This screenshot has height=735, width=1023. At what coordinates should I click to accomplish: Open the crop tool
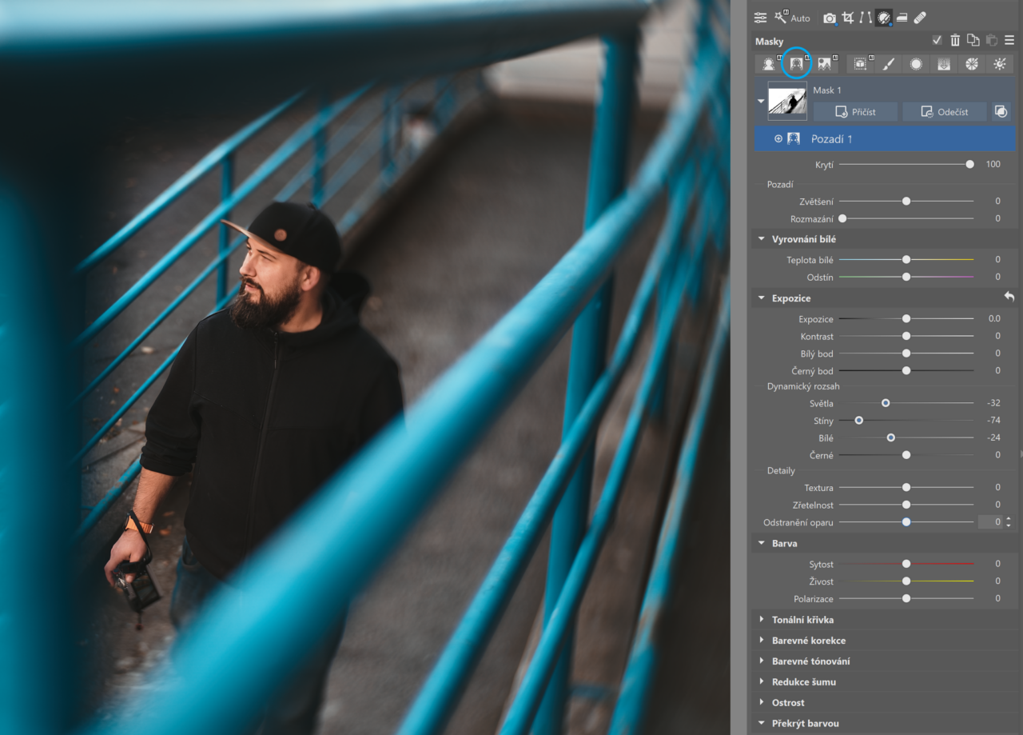(x=848, y=18)
